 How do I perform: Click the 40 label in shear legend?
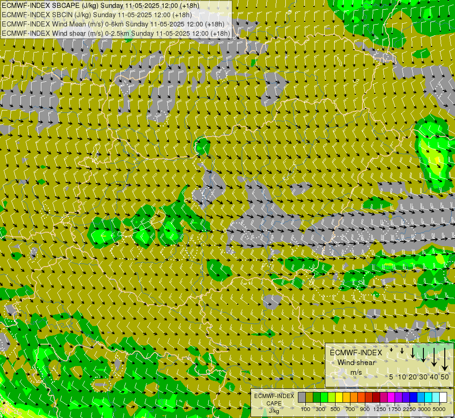(434, 377)
